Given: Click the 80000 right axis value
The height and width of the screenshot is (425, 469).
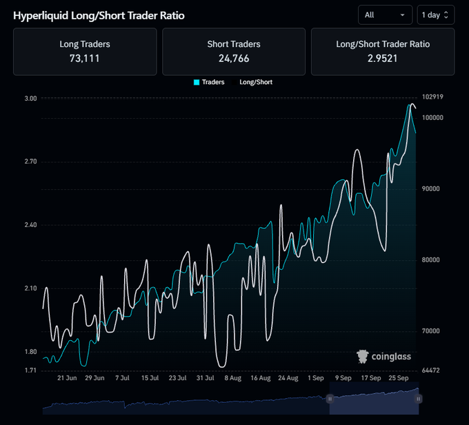Looking at the screenshot, I should tap(430, 260).
